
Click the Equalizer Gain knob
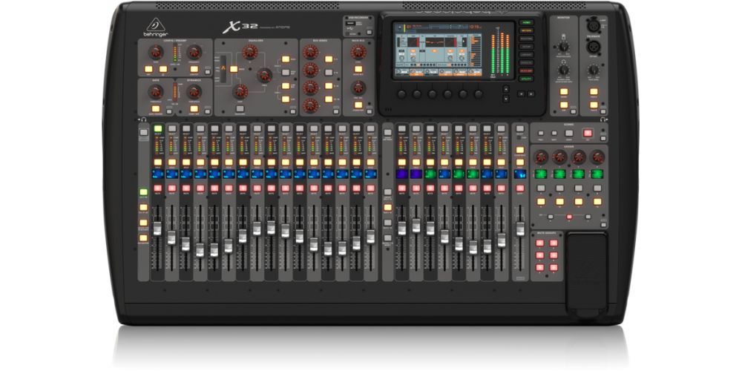point(240,91)
